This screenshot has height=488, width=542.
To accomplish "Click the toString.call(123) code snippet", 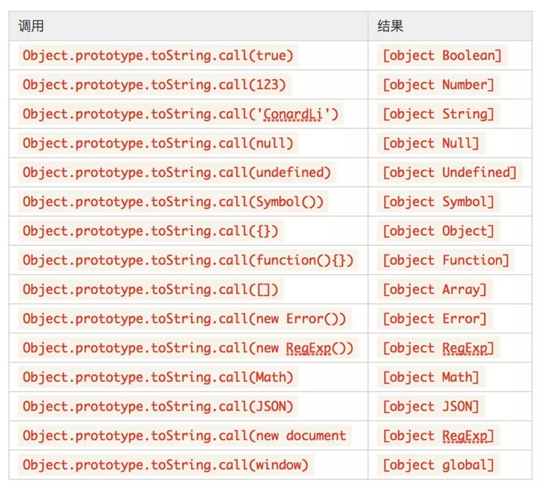I will click(x=154, y=85).
